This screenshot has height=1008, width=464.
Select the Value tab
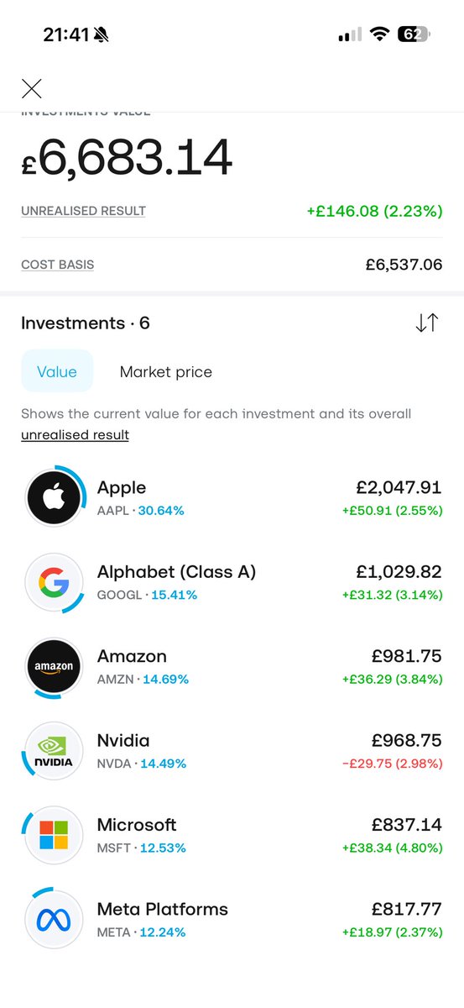click(x=57, y=371)
